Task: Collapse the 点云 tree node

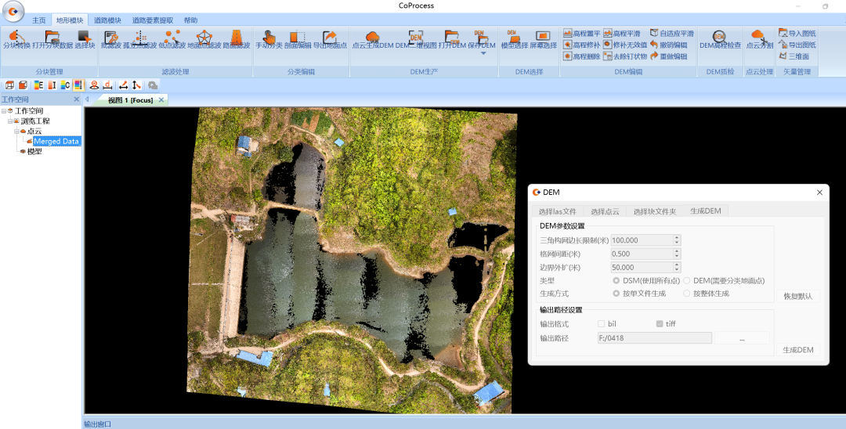Action: [x=17, y=132]
